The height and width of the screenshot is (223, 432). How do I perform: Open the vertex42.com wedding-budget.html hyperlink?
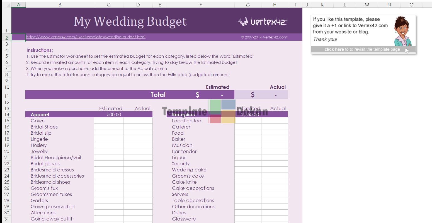tap(86, 37)
